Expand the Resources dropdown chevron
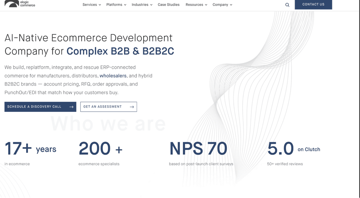The width and height of the screenshot is (360, 198). coord(206,5)
